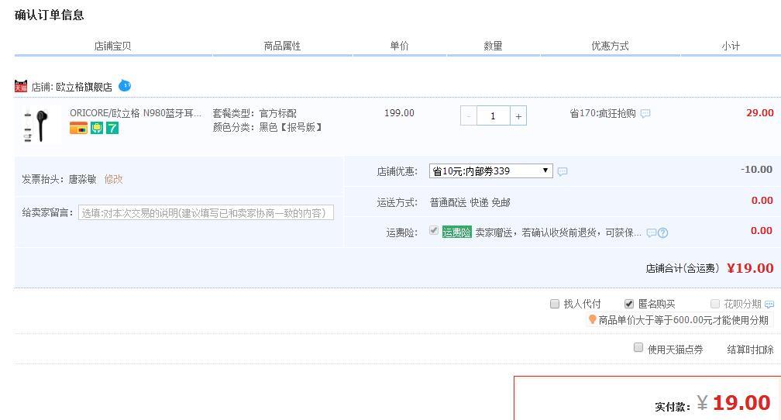Click the seven-day return badge icon

click(x=112, y=128)
